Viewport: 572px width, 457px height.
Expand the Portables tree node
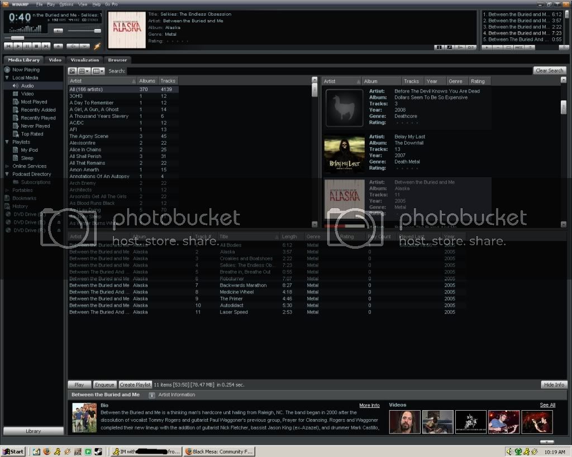7,190
